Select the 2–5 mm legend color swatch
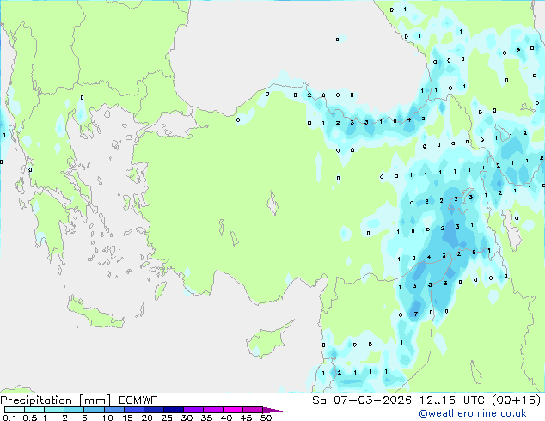The image size is (545, 421). [x=74, y=410]
